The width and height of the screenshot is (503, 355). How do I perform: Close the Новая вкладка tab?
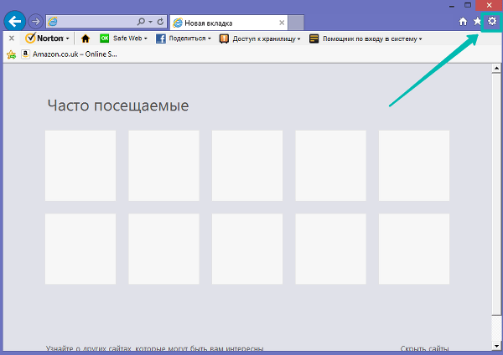coord(282,23)
